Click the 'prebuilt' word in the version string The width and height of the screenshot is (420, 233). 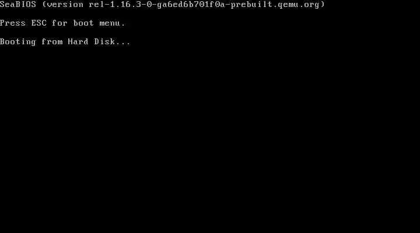[x=251, y=5]
